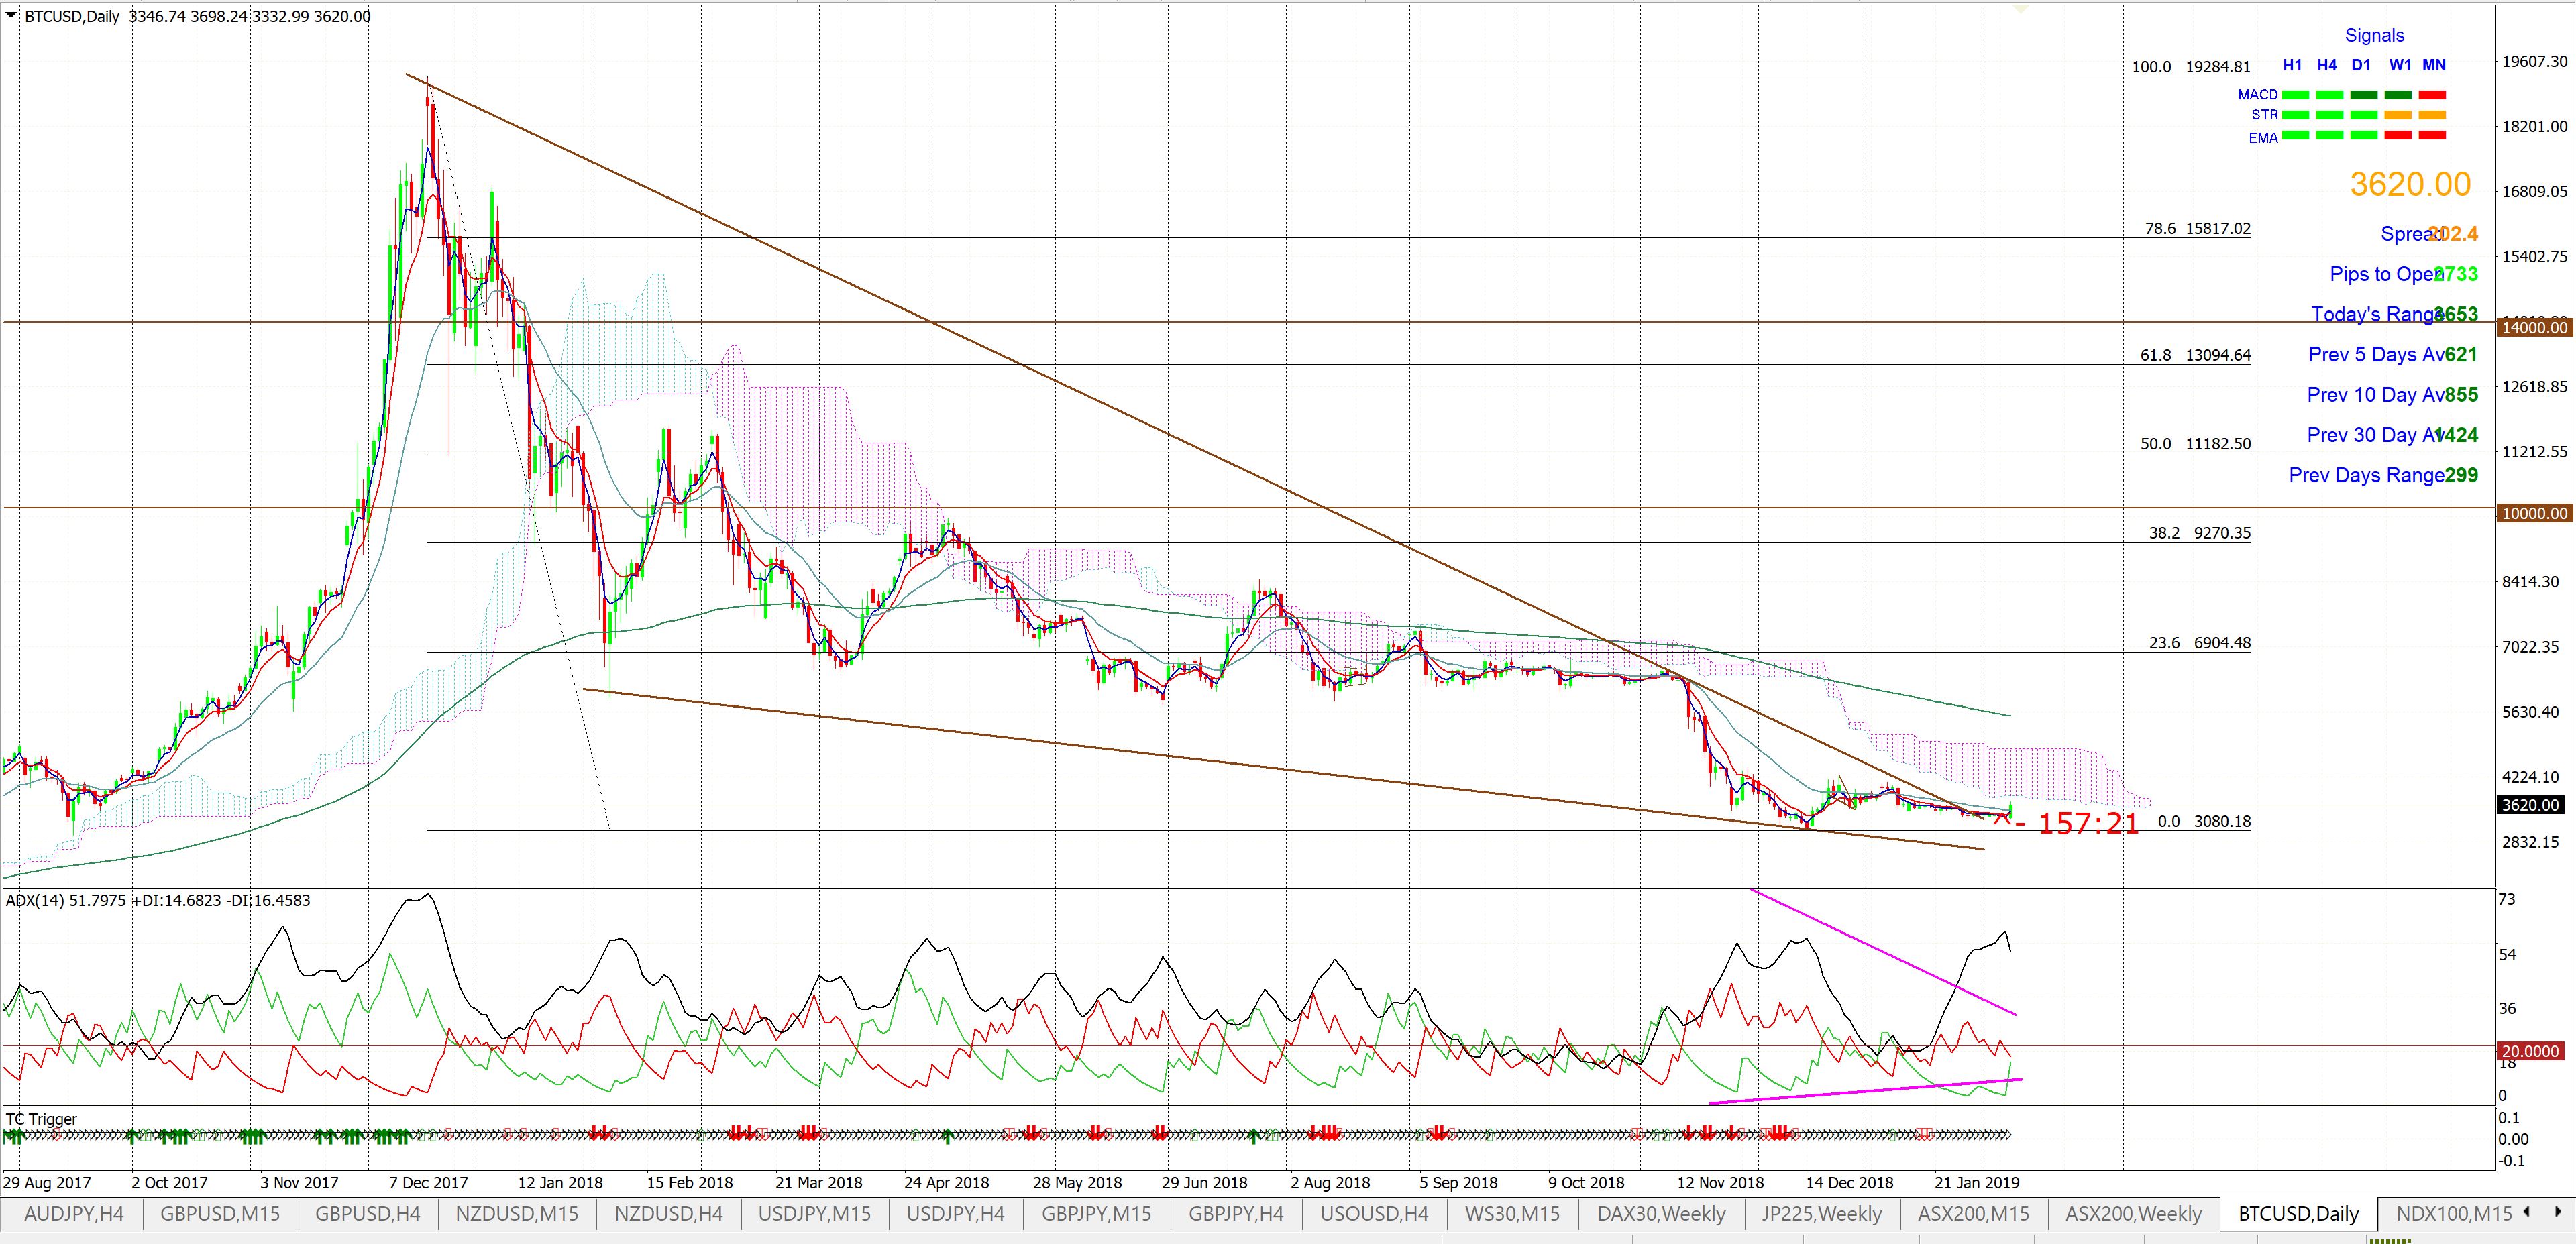Screen dimensions: 2576x1244
Task: Open the AUDJPY,H4 chart tab
Action: pyautogui.click(x=73, y=1214)
